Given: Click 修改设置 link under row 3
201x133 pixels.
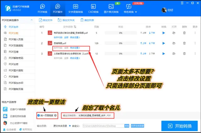Looking at the screenshot, I should click(x=75, y=58).
